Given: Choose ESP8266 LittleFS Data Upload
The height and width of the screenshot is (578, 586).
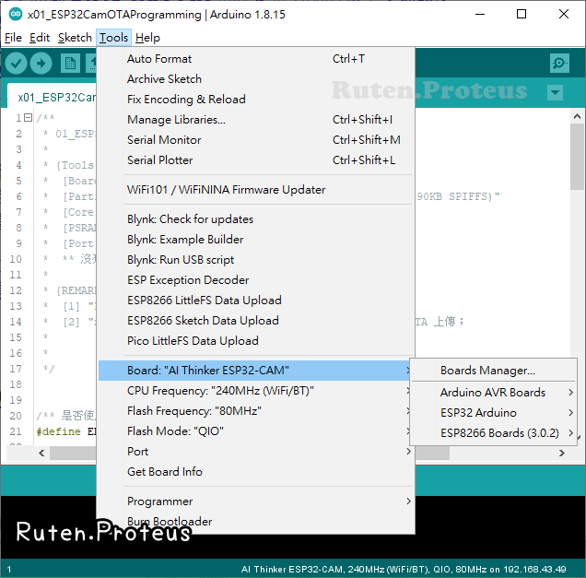Looking at the screenshot, I should point(256,301).
